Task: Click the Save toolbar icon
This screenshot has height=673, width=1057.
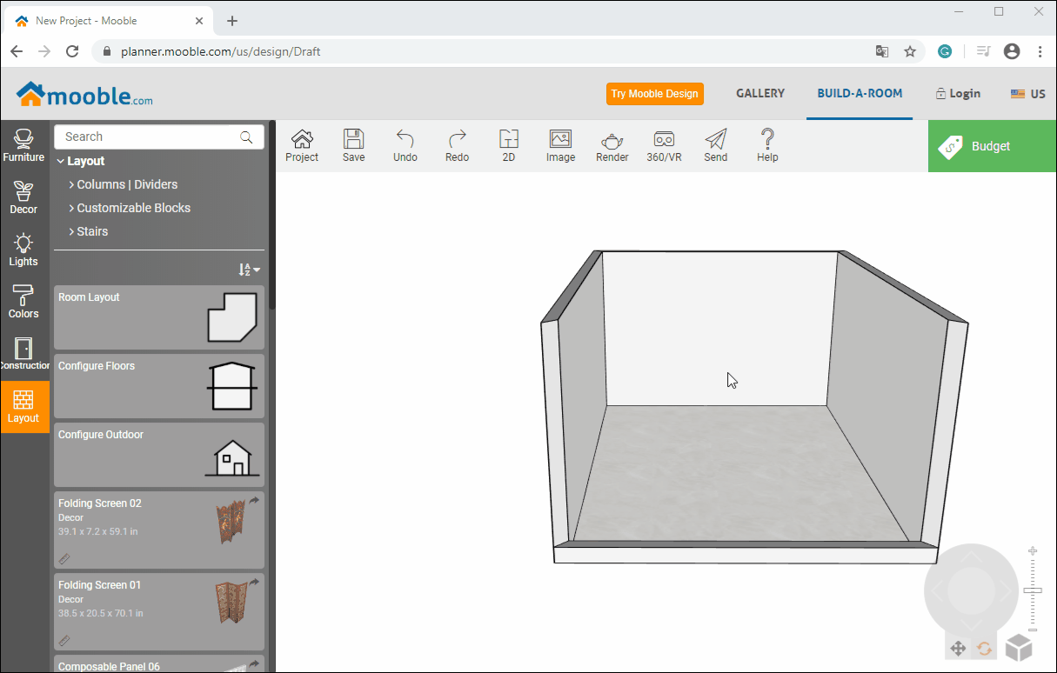Action: click(353, 145)
